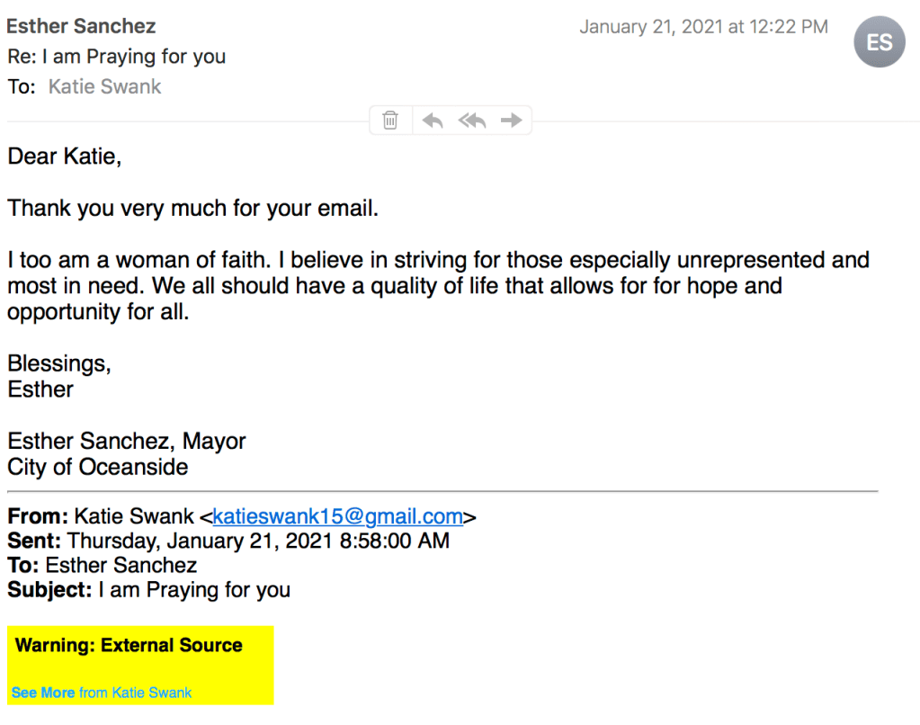This screenshot has width=920, height=725.
Task: Click the See More link
Action: [43, 693]
